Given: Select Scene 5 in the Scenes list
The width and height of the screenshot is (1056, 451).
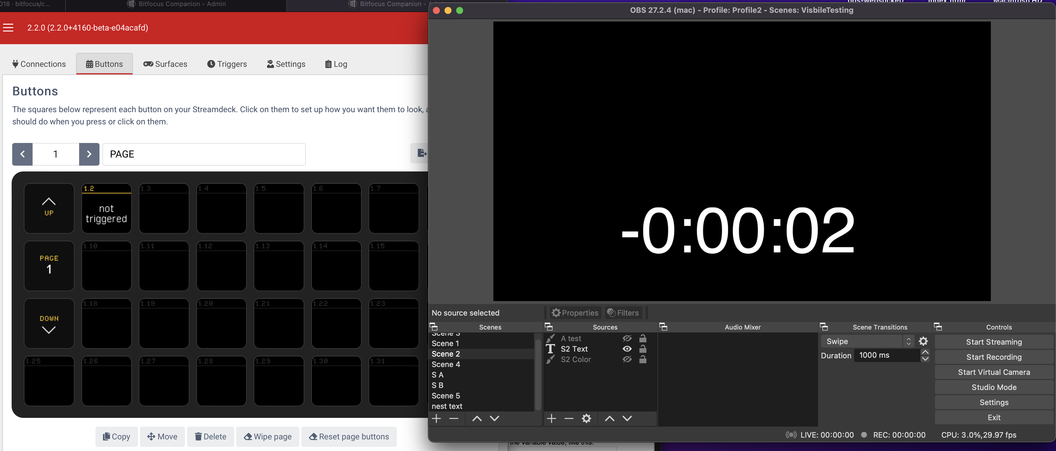Looking at the screenshot, I should pyautogui.click(x=446, y=396).
